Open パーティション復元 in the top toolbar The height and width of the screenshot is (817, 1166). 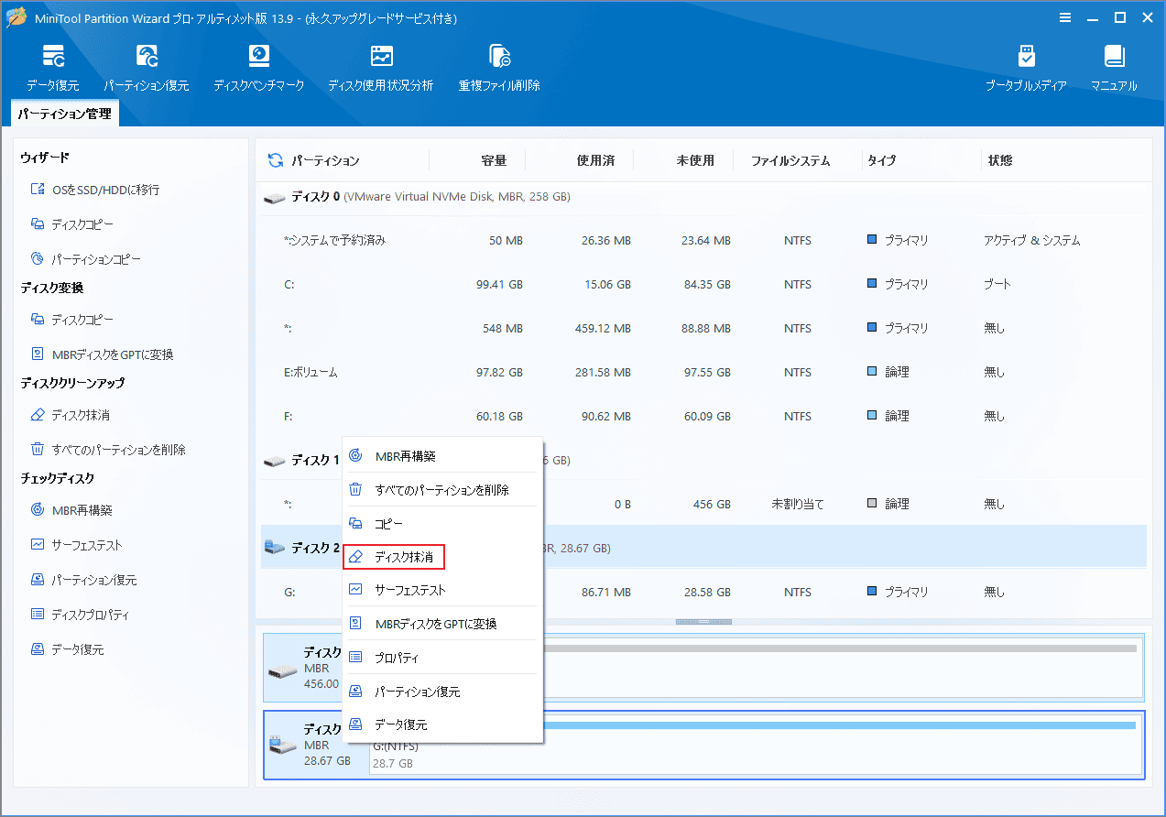(146, 68)
